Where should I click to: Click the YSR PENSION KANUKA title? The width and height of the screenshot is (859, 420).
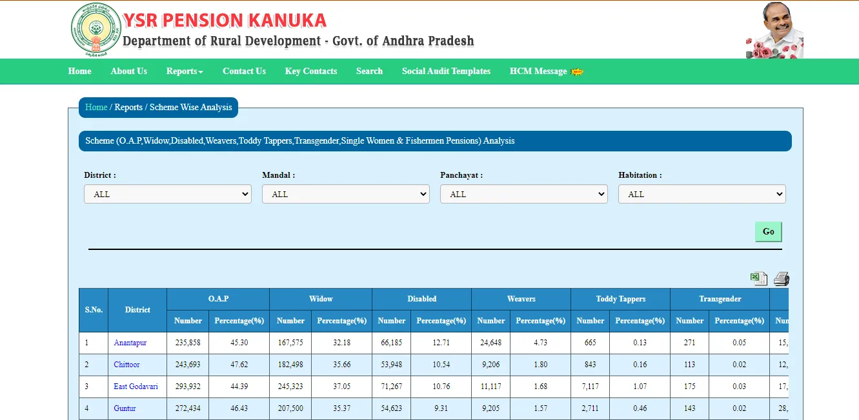coord(225,21)
